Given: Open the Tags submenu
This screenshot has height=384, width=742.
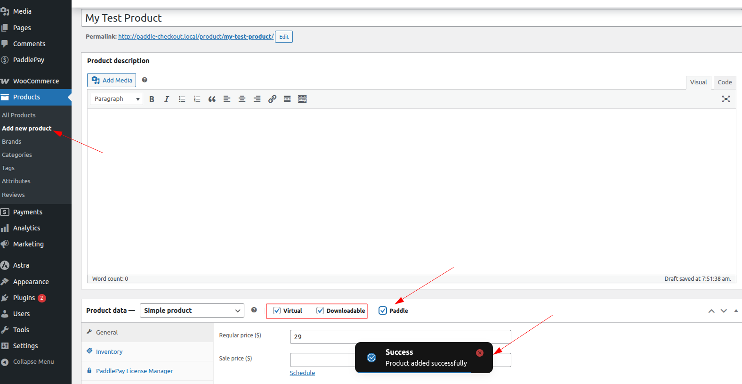Looking at the screenshot, I should pyautogui.click(x=8, y=168).
